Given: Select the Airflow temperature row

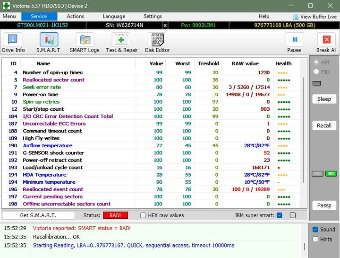Looking at the screenshot, I should pyautogui.click(x=152, y=146).
